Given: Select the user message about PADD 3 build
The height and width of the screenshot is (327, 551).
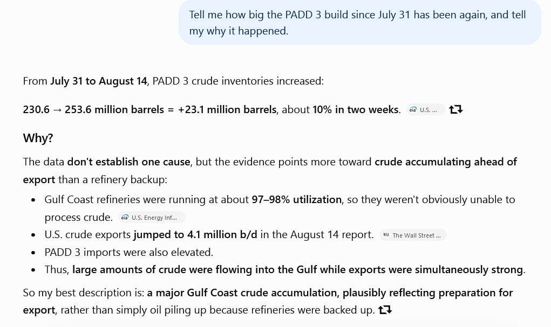Looking at the screenshot, I should click(x=360, y=23).
